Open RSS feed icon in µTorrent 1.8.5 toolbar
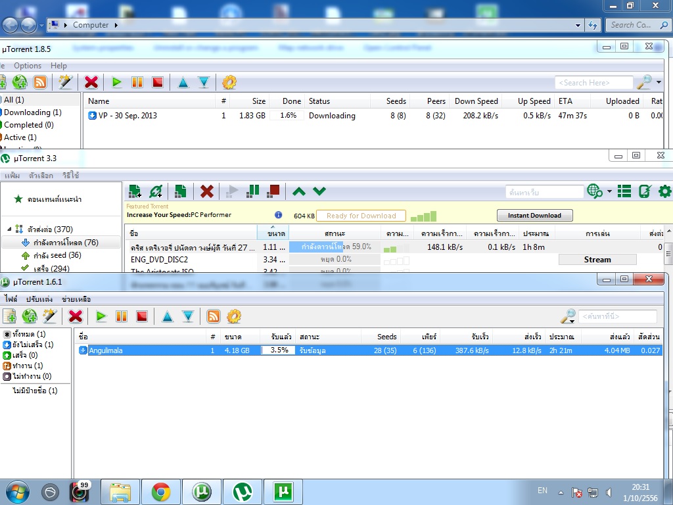This screenshot has height=505, width=673. click(x=40, y=82)
